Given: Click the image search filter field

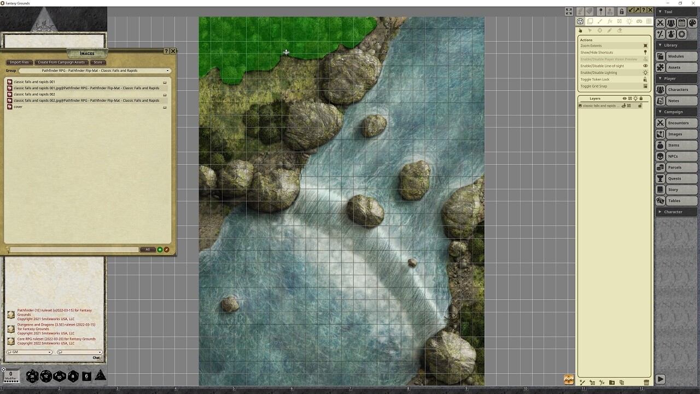Looking at the screenshot, I should tap(74, 250).
